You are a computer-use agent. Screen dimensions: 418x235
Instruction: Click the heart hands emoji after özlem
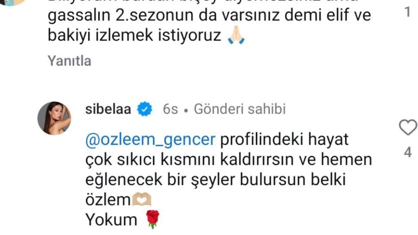click(141, 200)
